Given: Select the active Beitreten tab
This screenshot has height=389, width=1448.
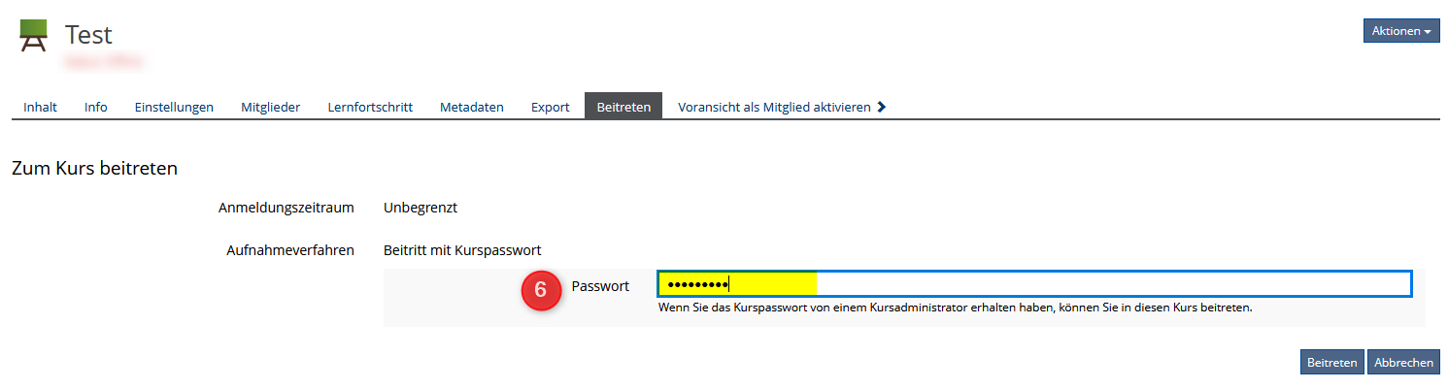Looking at the screenshot, I should (623, 107).
